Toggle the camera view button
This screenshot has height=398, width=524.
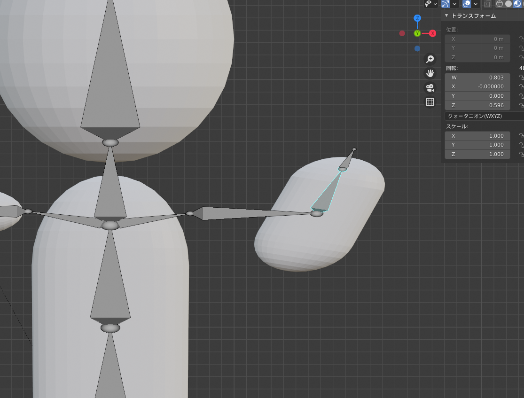tap(430, 87)
